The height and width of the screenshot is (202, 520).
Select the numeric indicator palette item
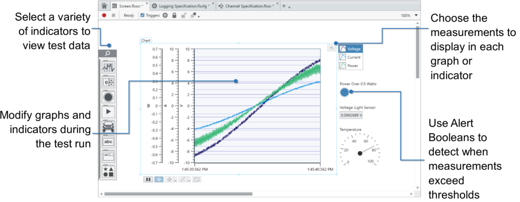(x=108, y=82)
